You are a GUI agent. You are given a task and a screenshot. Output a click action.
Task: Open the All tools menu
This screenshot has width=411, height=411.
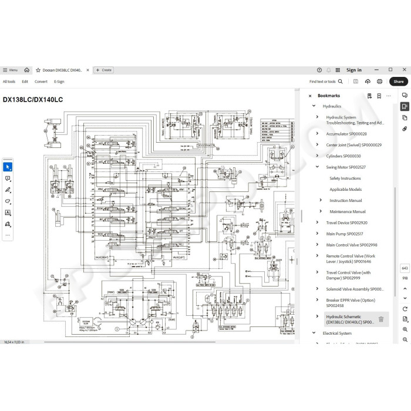pyautogui.click(x=9, y=82)
